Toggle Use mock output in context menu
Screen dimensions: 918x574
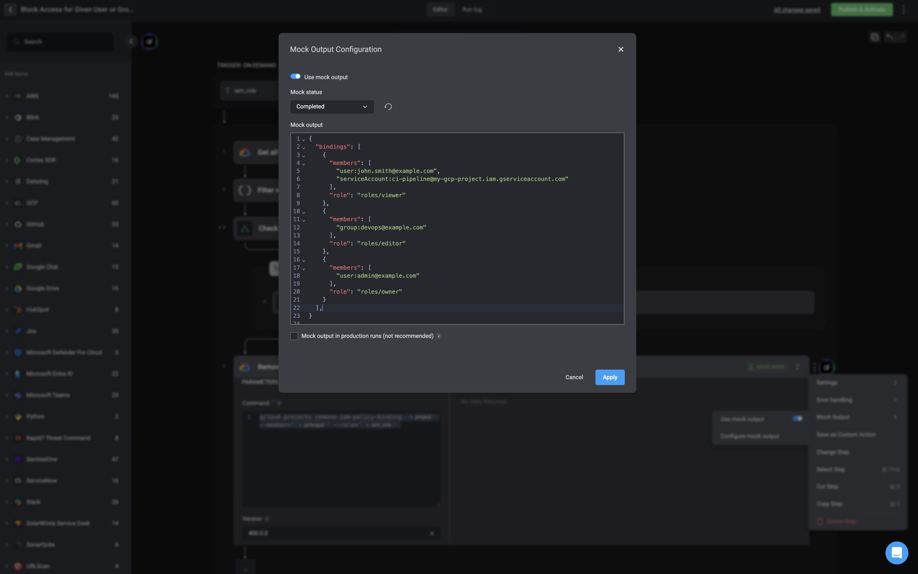797,418
